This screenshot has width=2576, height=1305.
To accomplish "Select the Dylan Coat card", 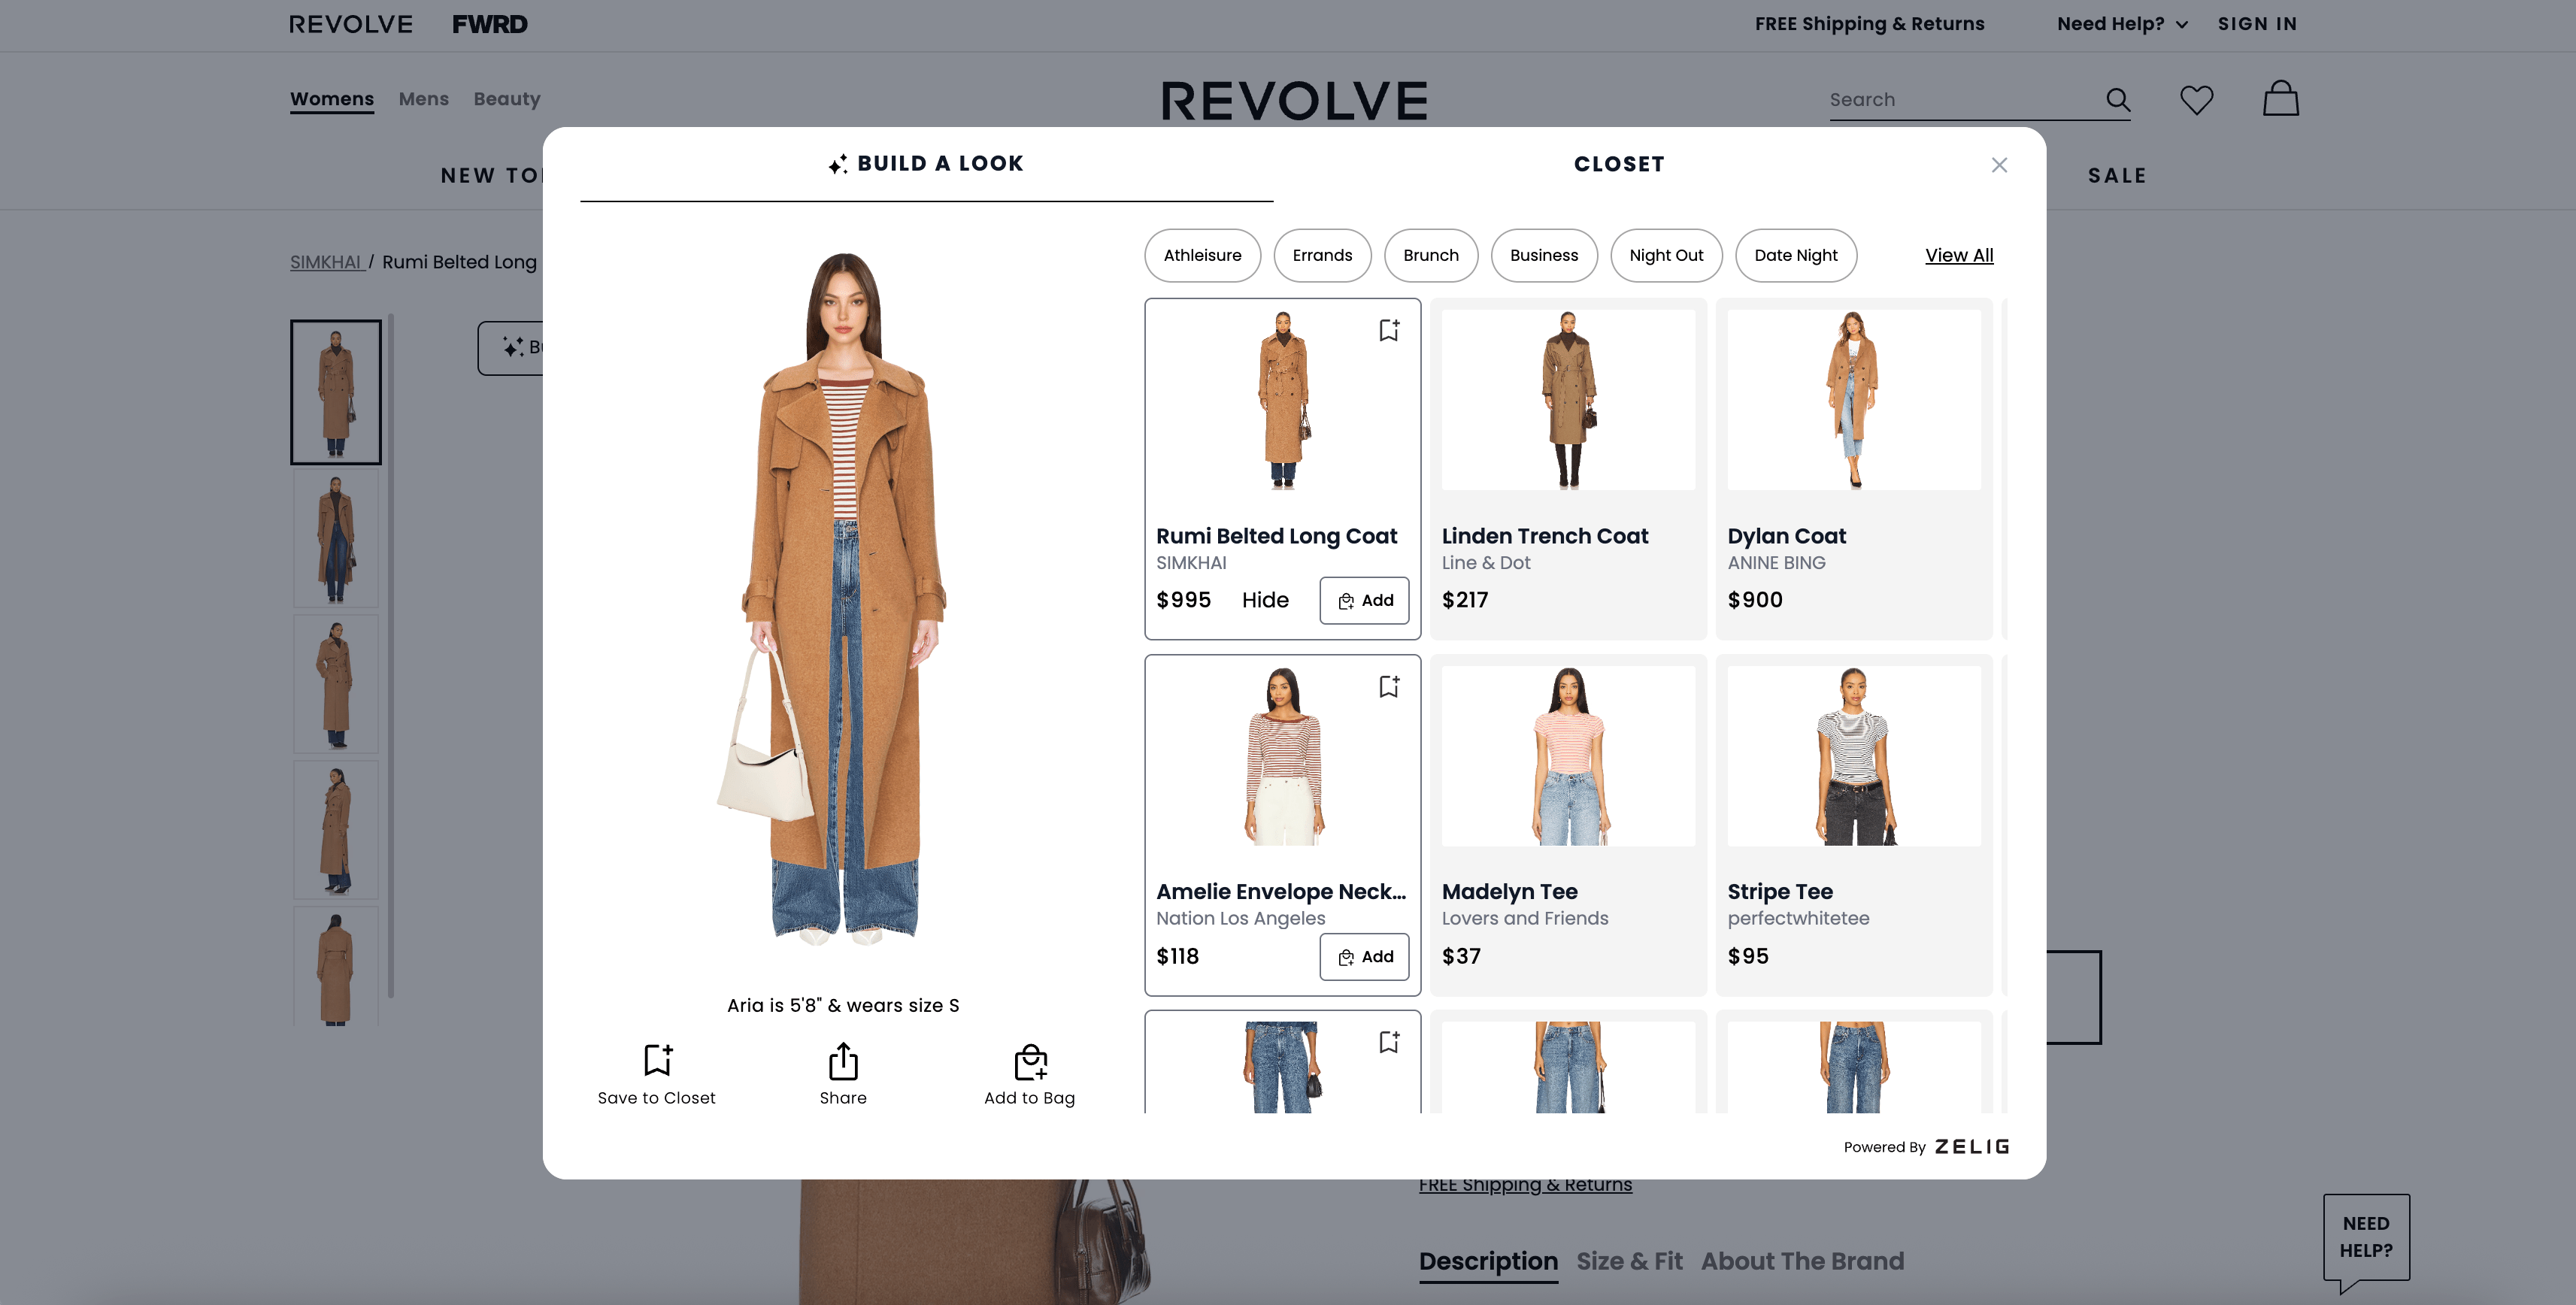I will point(1854,469).
